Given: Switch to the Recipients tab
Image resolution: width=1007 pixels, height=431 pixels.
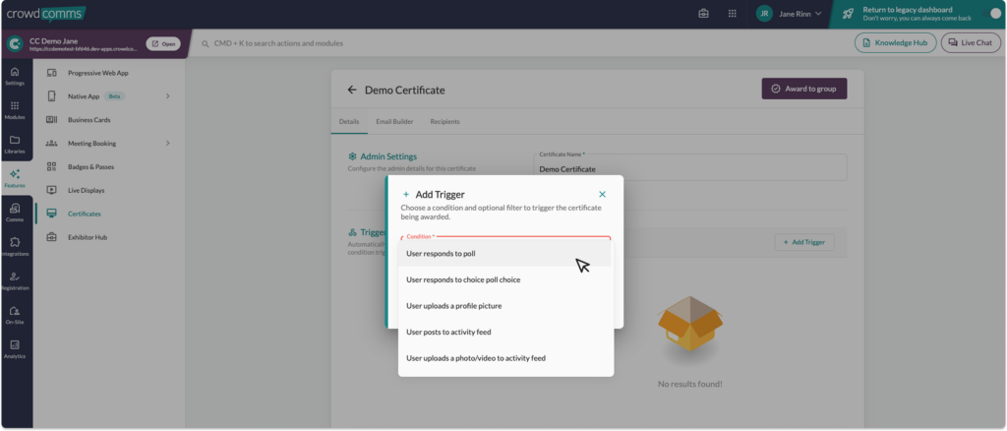Looking at the screenshot, I should pos(444,122).
